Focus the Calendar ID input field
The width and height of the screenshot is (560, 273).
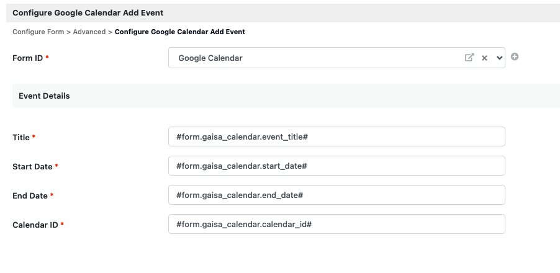(336, 225)
